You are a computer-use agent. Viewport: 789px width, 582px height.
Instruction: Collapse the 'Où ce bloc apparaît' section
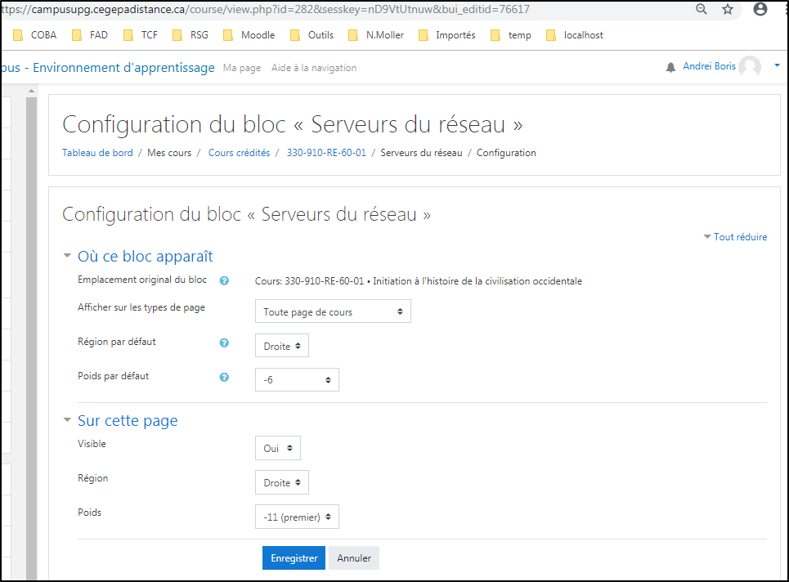point(145,256)
